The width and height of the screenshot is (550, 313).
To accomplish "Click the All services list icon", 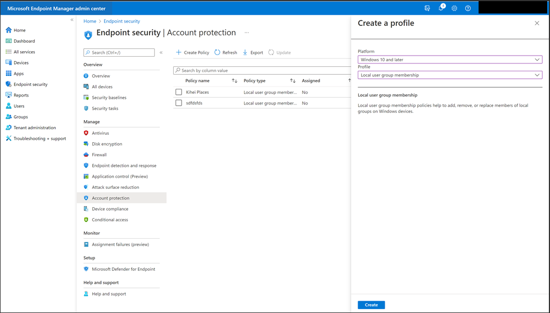I will click(9, 52).
